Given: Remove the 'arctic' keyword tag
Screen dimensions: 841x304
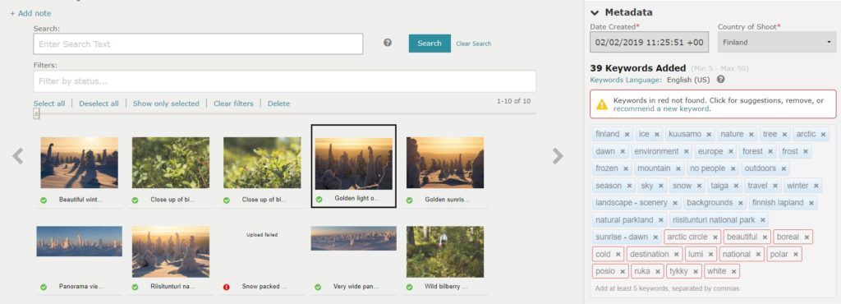Looking at the screenshot, I should [823, 135].
